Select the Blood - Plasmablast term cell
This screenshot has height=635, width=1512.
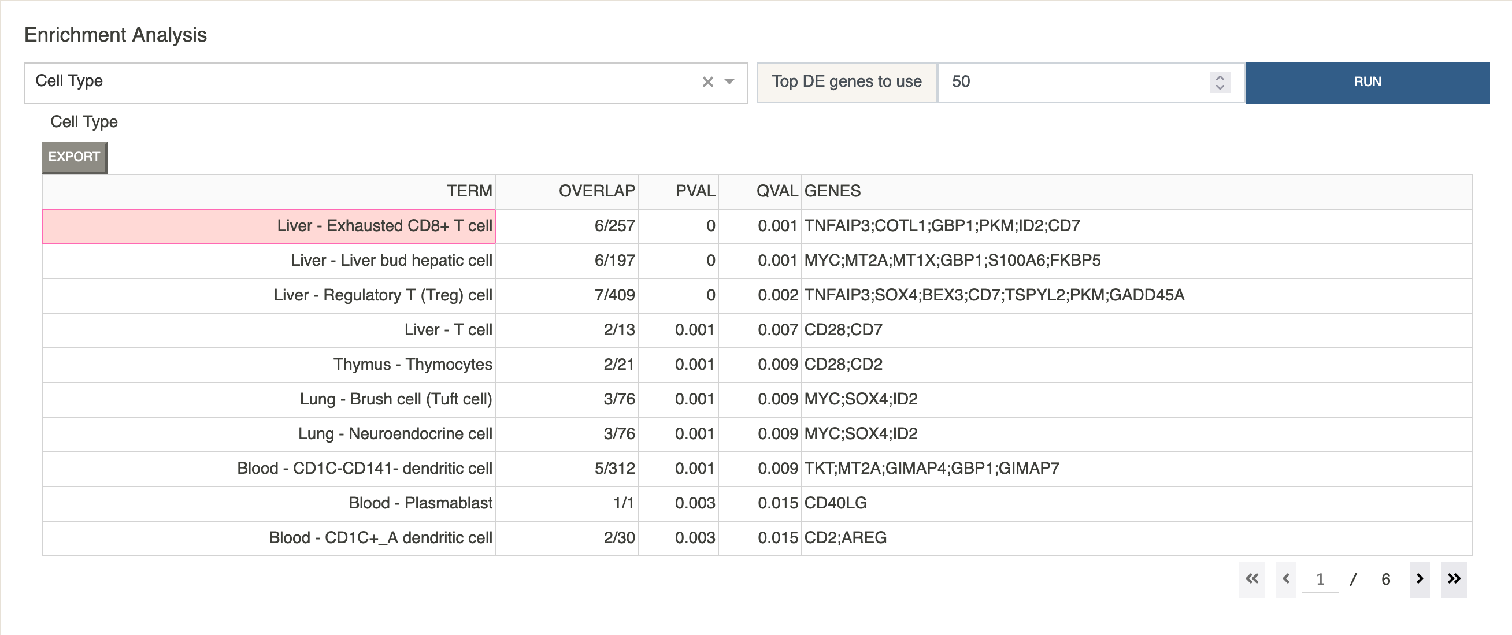point(269,503)
